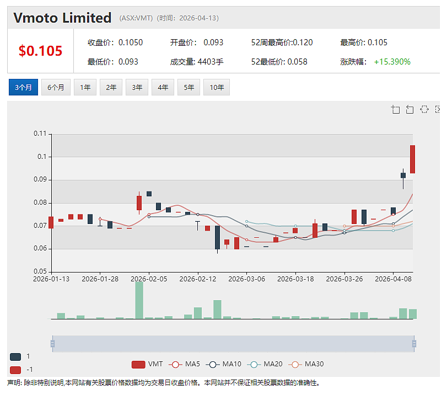Open the 1年 chart range

85,87
